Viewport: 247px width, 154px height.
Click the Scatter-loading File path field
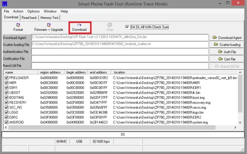[x=120, y=44]
